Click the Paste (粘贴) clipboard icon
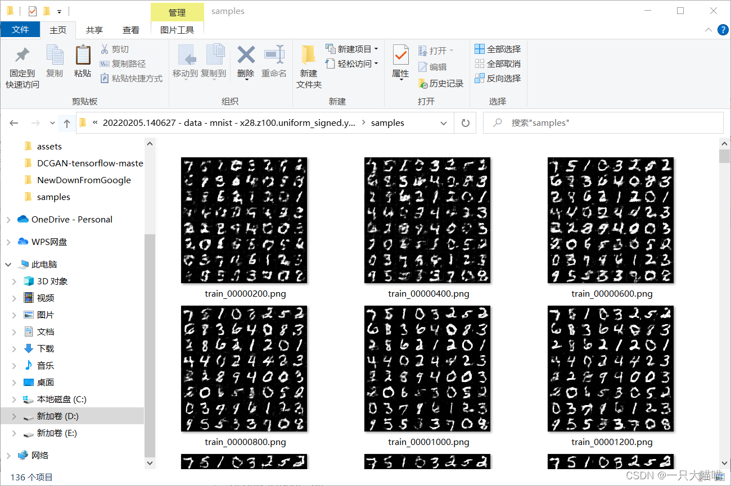Screen dimensions: 731x486 pos(83,56)
